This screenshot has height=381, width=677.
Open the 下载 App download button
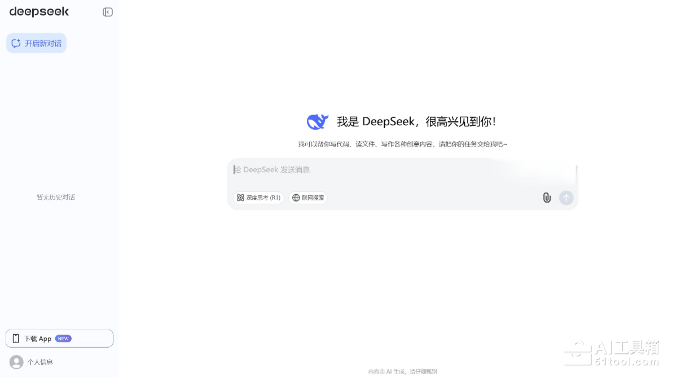pyautogui.click(x=59, y=339)
